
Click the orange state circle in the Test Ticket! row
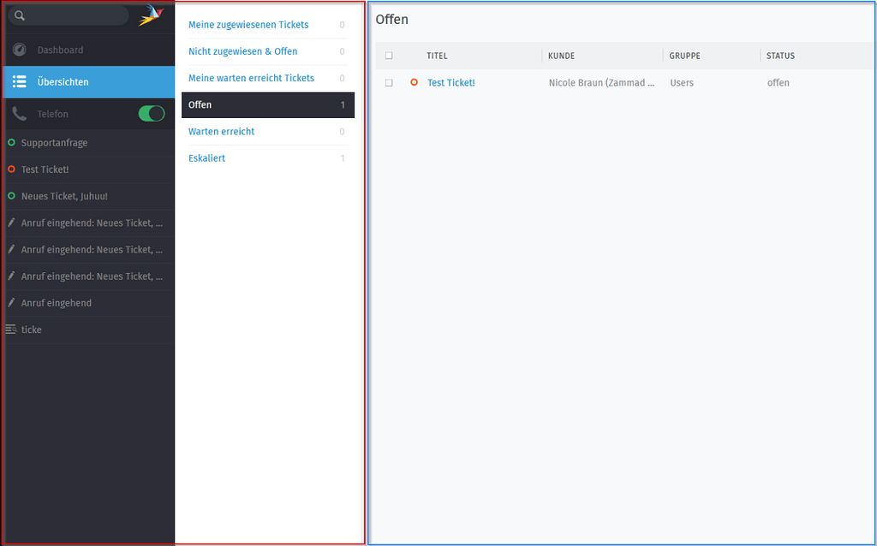412,83
